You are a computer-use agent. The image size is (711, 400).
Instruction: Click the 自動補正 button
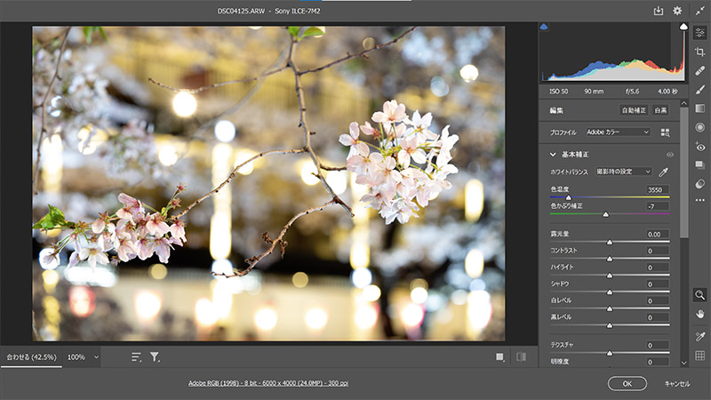633,110
